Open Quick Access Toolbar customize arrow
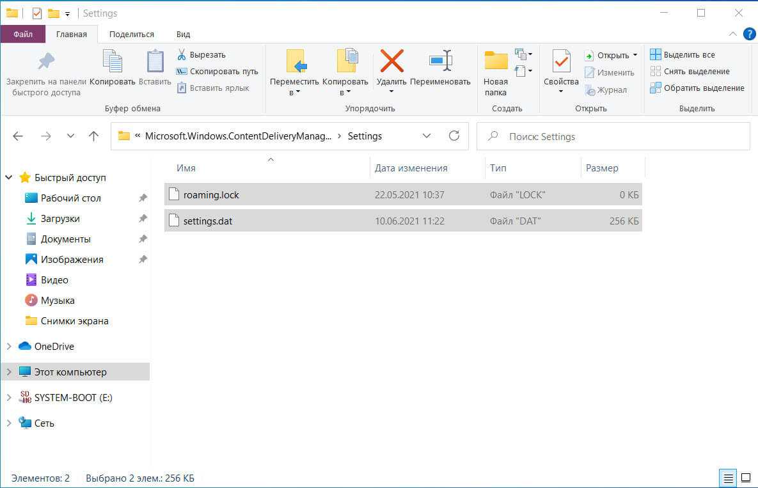This screenshot has width=758, height=488. pyautogui.click(x=67, y=14)
